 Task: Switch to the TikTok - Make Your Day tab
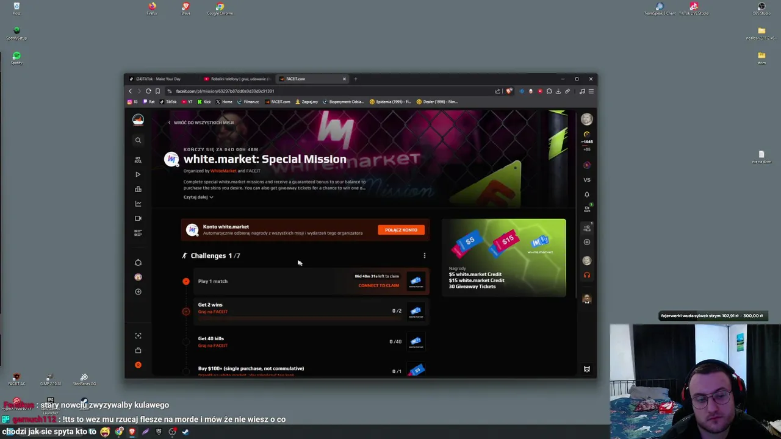pos(160,79)
